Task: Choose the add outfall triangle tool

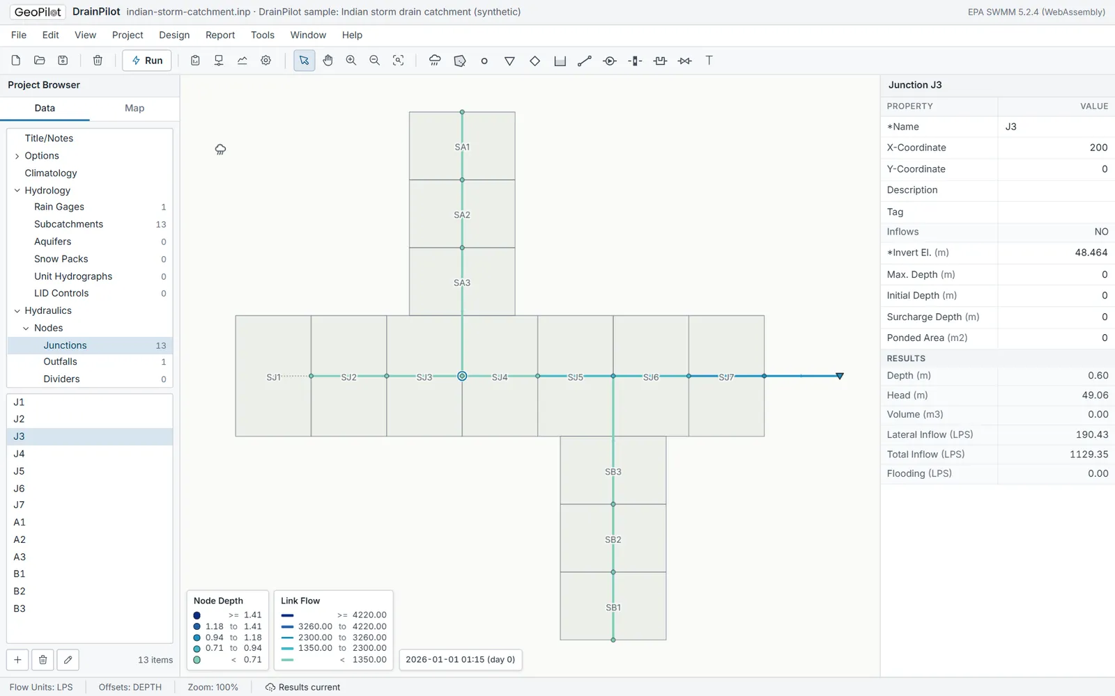Action: pos(509,61)
